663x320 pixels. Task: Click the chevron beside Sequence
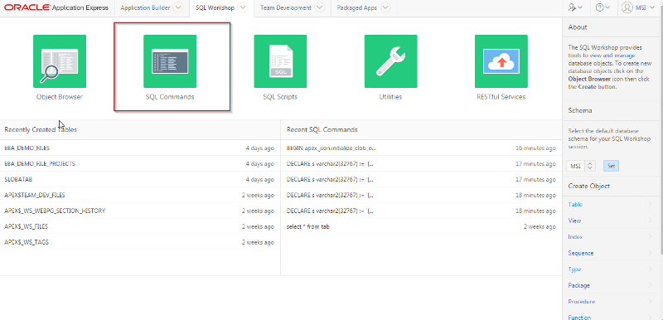point(650,253)
